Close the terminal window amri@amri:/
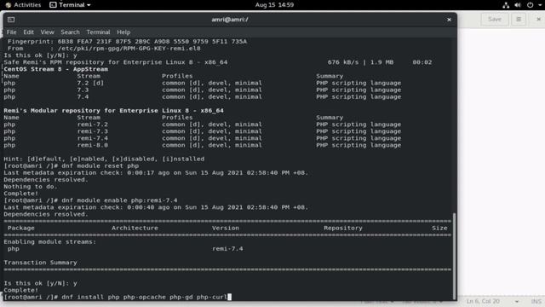The image size is (545, 307). tap(449, 20)
